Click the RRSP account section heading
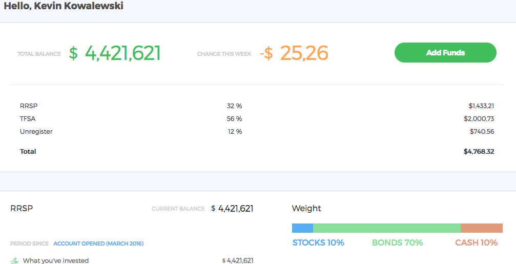Screen dimensions: 516x264 (x=22, y=208)
